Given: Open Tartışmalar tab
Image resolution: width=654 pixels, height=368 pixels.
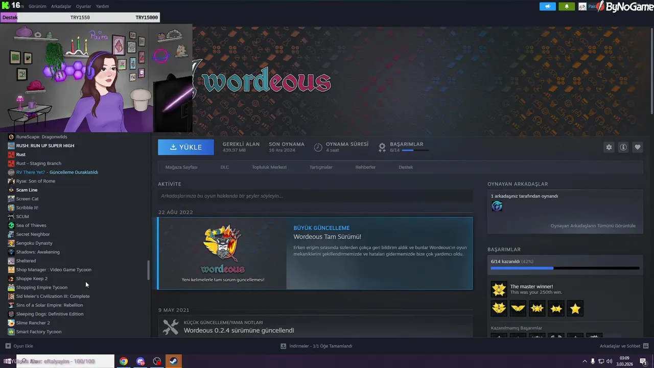Looking at the screenshot, I should point(321,167).
